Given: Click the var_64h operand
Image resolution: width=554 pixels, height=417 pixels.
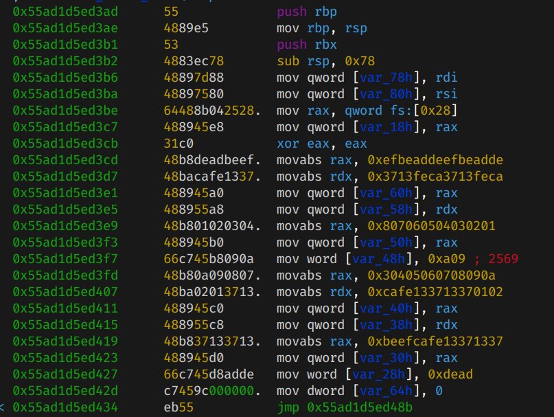Looking at the screenshot, I should tap(380, 391).
